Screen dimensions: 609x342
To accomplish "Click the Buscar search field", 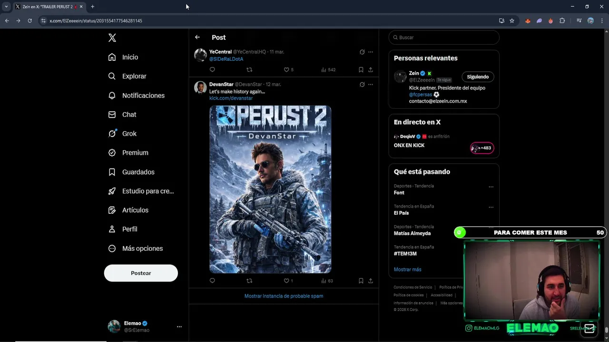I will point(444,38).
